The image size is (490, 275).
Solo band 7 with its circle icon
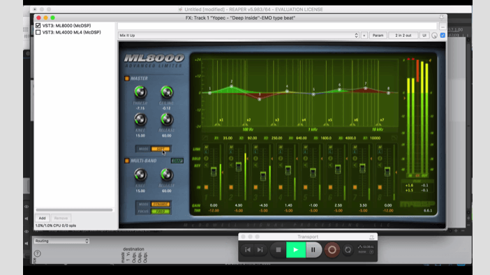[355, 158]
